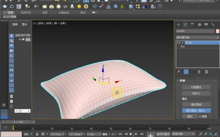Open the 面 + 边面 shading viewport menu
The width and height of the screenshot is (220, 137).
click(60, 23)
